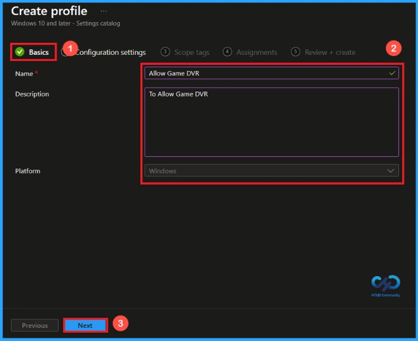The image size is (418, 341).
Task: Click the step 5 circle icon for Review + create
Action: [x=295, y=52]
